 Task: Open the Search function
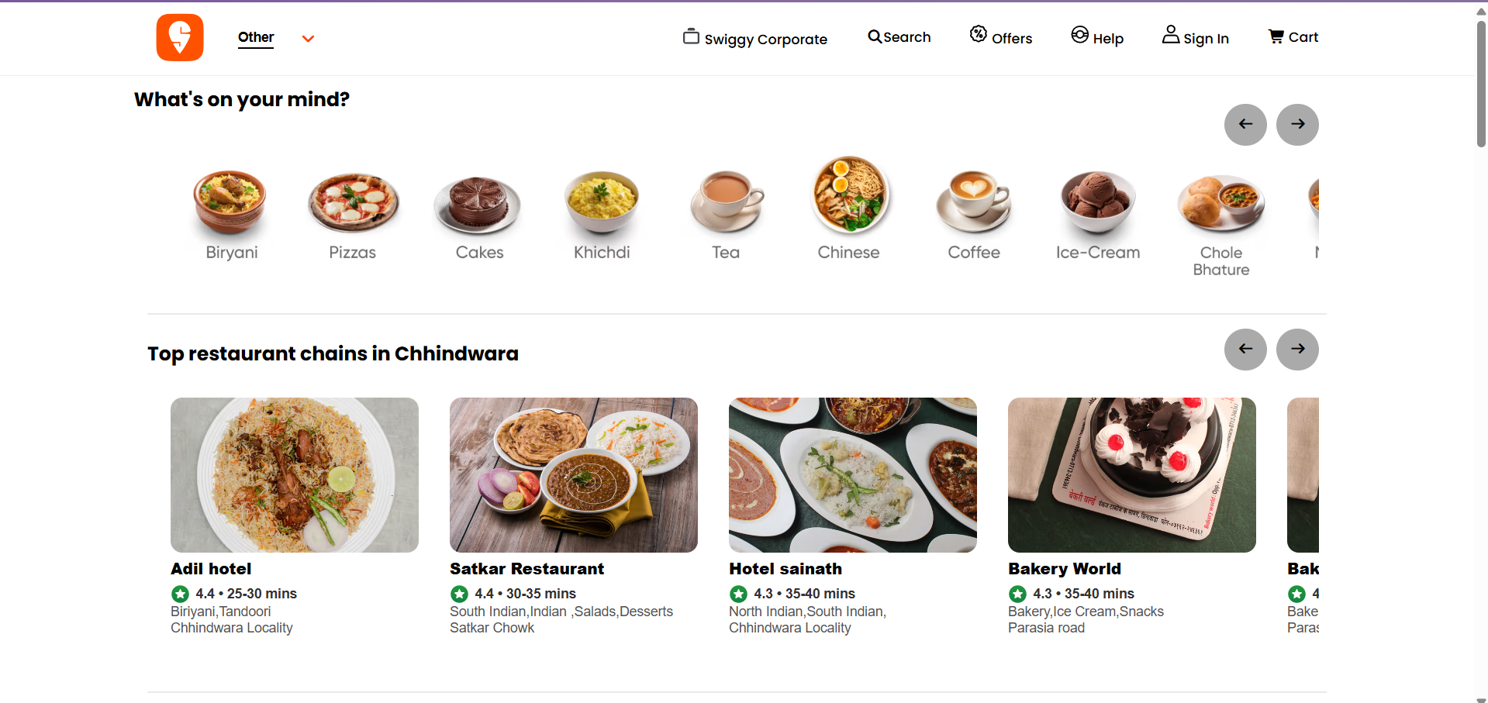tap(898, 36)
